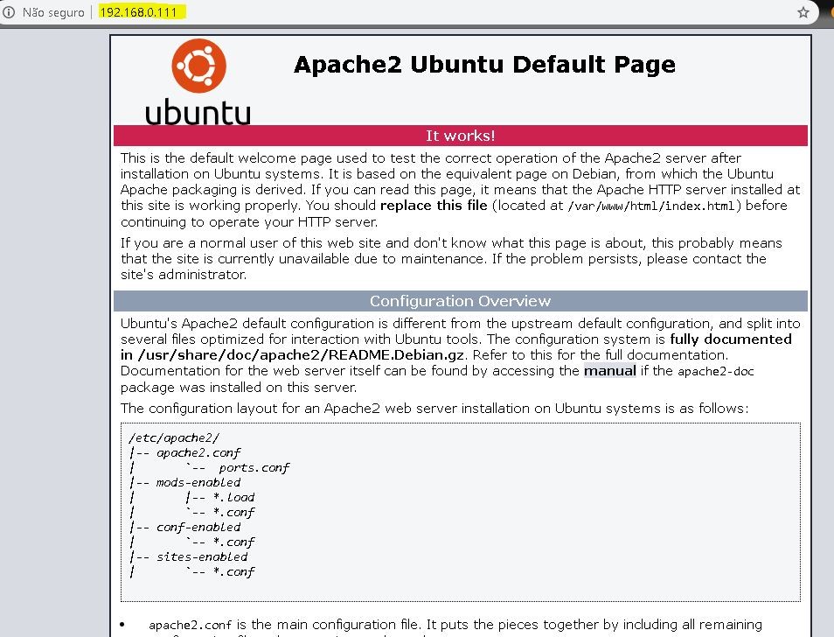The width and height of the screenshot is (834, 637).
Task: Click the 'Configuration Overview' section header
Action: point(460,301)
